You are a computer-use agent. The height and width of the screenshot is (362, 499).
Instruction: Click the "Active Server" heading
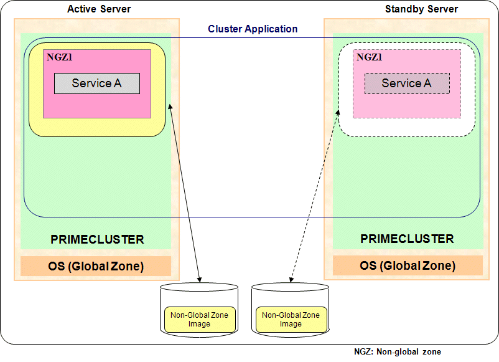coord(99,9)
